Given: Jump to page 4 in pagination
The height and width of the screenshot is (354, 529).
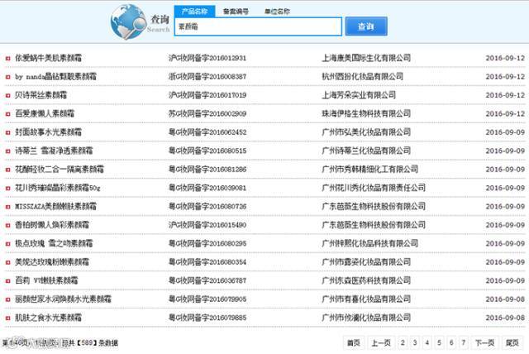Looking at the screenshot, I should (x=427, y=343).
